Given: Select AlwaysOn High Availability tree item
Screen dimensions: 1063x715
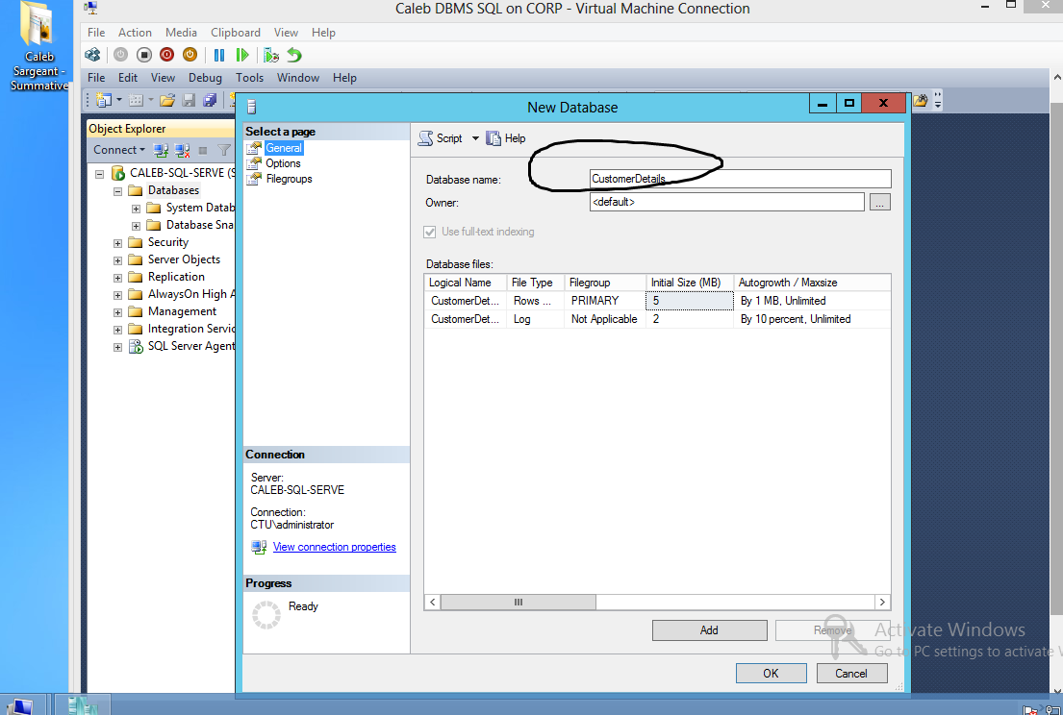Looking at the screenshot, I should [x=191, y=294].
